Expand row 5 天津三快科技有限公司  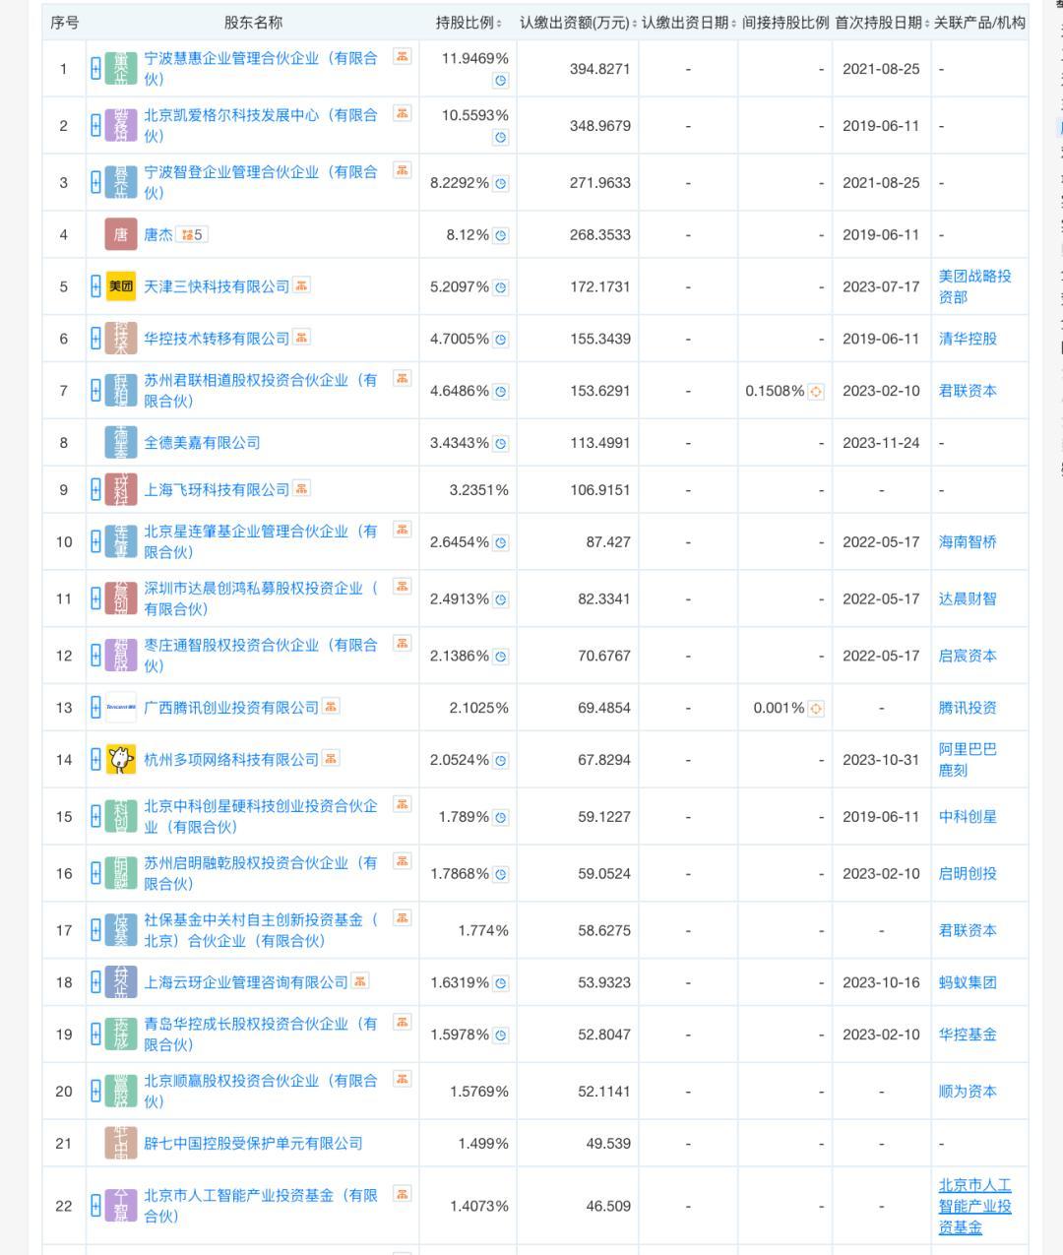coord(95,286)
